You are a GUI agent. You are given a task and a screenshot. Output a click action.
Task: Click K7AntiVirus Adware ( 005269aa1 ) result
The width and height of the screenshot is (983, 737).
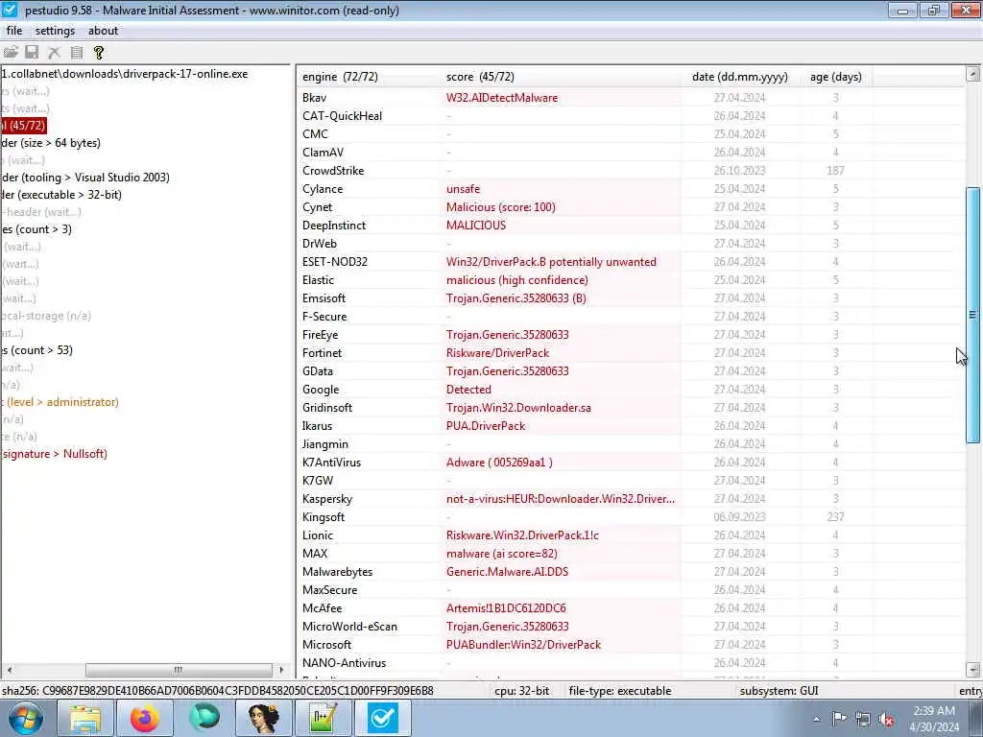click(499, 463)
